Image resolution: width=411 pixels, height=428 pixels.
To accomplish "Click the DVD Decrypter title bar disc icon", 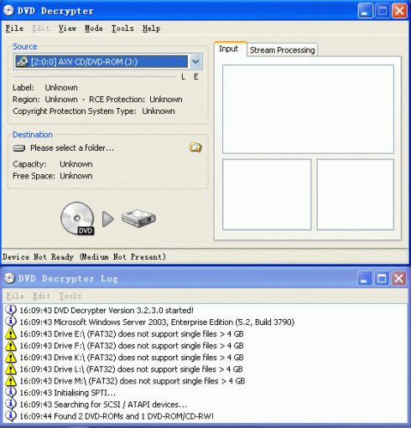I will [x=8, y=11].
